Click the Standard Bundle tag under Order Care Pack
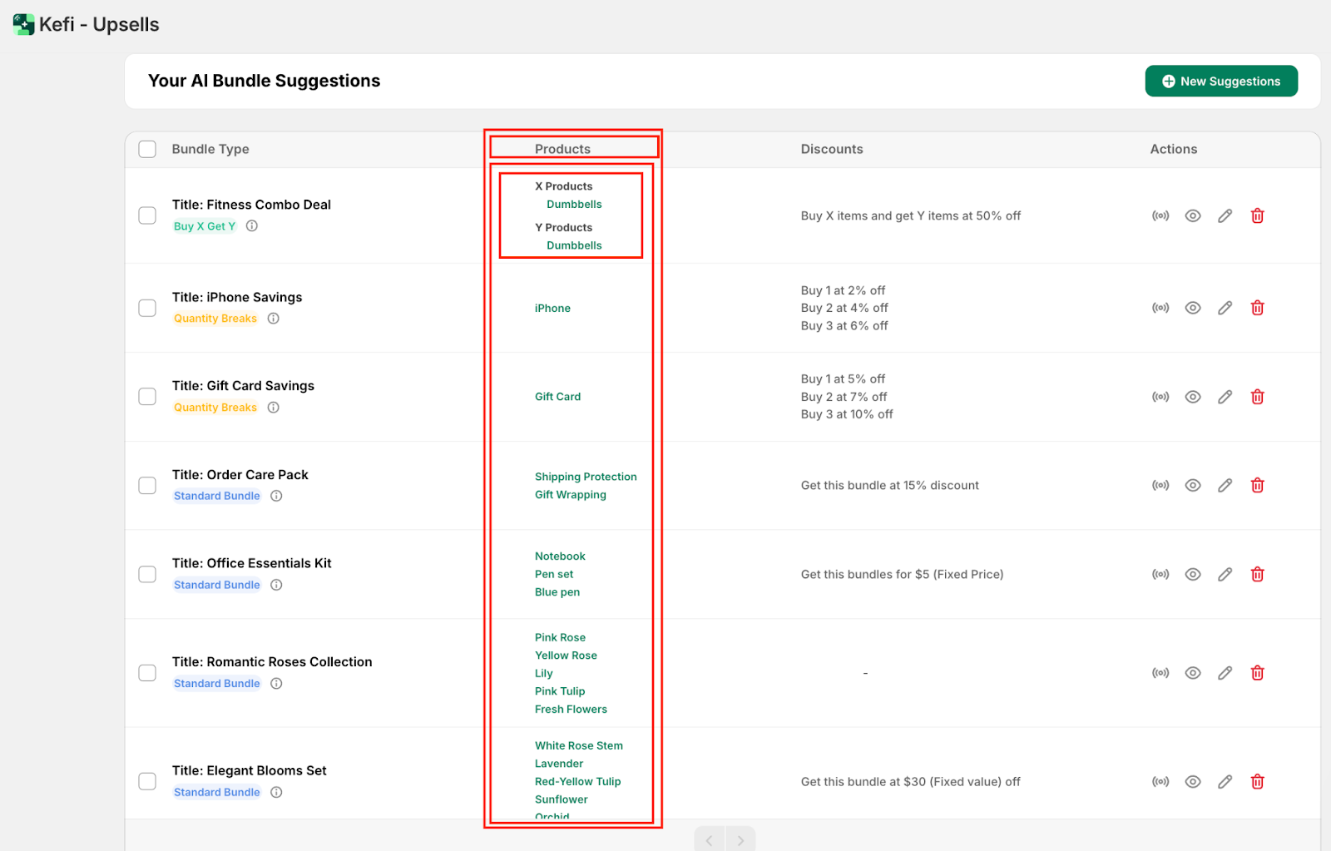1331x851 pixels. (x=216, y=496)
